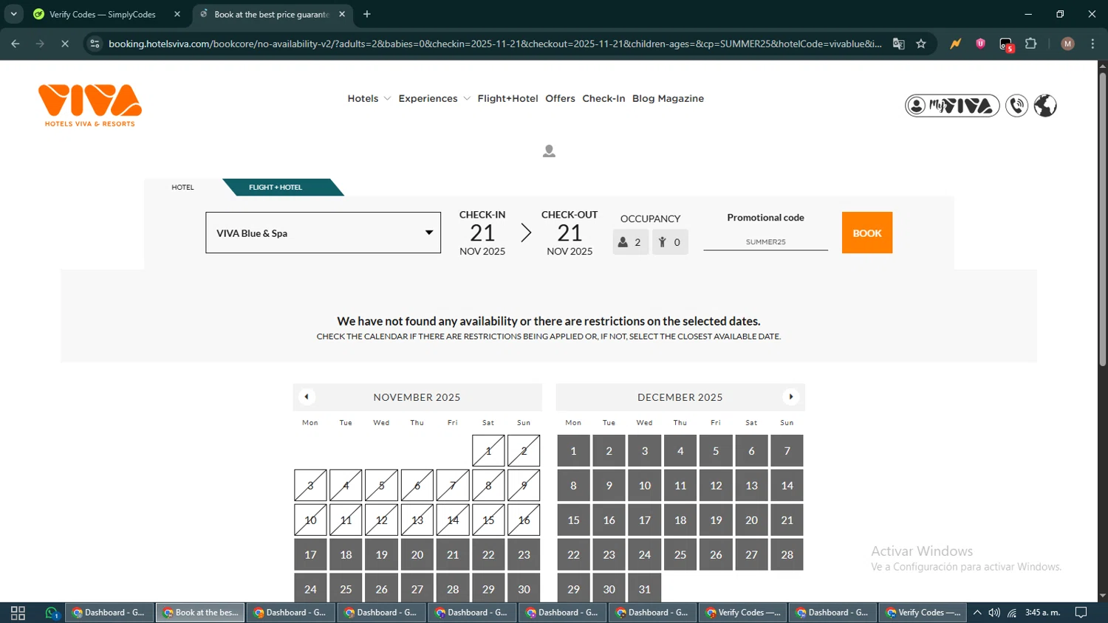
Task: Open the tab search dropdown arrow
Action: [14, 14]
